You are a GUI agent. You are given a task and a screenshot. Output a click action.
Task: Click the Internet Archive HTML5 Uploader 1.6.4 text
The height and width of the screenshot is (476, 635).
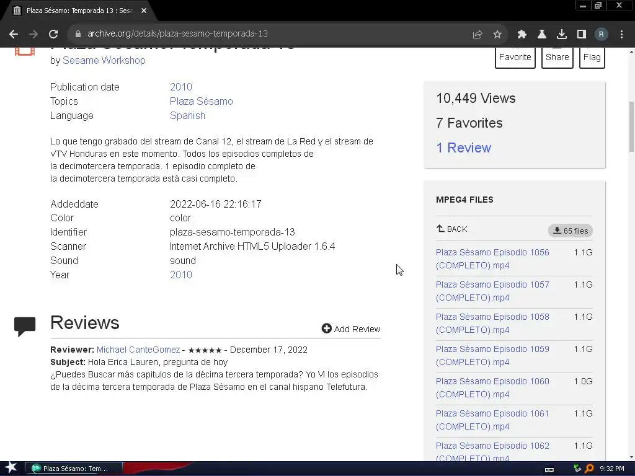pyautogui.click(x=252, y=247)
